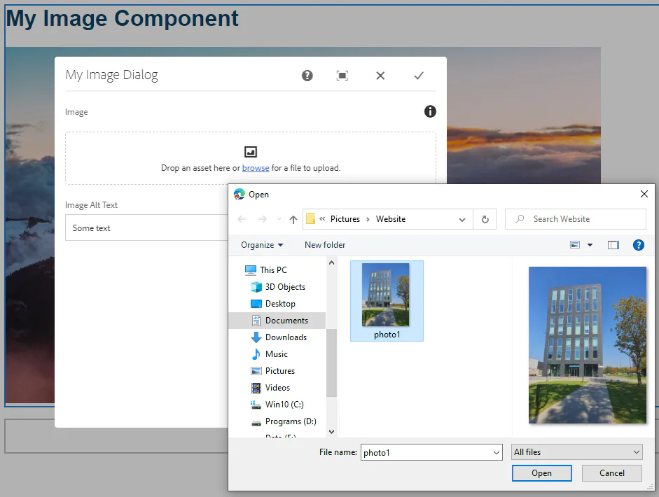
Task: Open file dialog help
Action: tap(639, 245)
